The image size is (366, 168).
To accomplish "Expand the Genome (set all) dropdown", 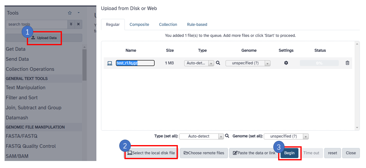I will 286,137.
